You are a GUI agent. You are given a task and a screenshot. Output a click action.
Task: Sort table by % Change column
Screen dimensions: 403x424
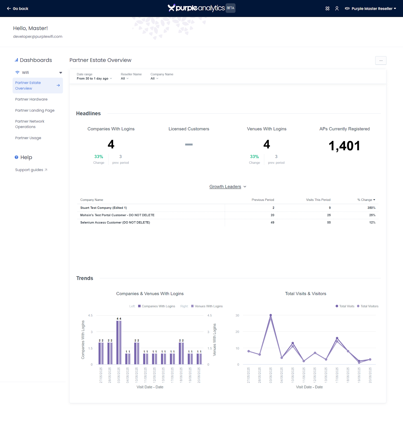[366, 200]
